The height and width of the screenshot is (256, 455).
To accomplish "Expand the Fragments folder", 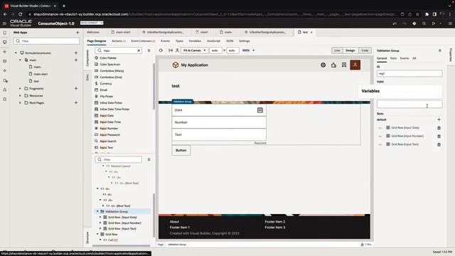I will 20,88.
